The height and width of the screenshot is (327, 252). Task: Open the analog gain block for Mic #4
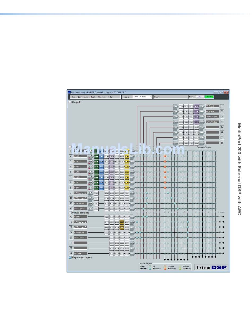pos(91,167)
